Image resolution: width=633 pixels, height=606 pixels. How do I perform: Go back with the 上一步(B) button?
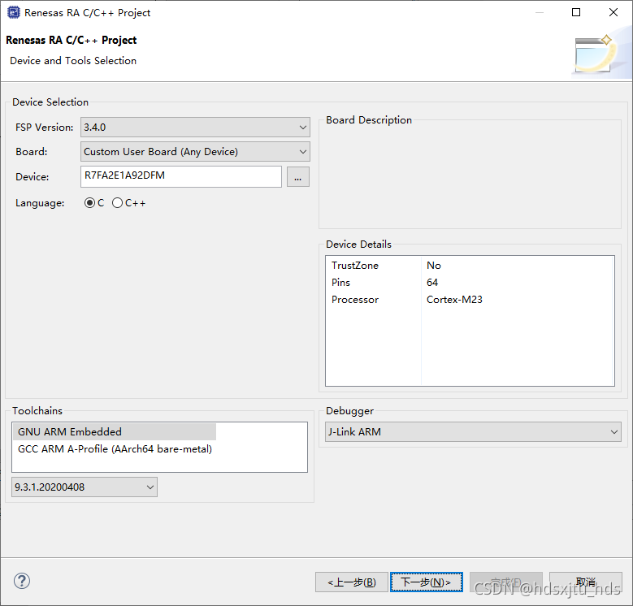coord(352,582)
